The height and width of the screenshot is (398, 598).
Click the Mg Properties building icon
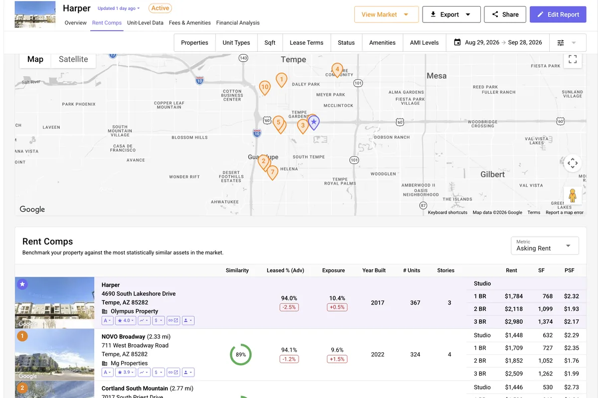coord(105,363)
